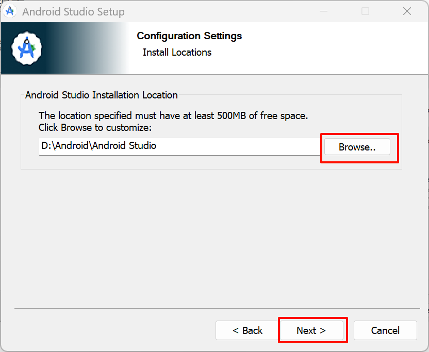Select the 'Configuration Settings' heading text
Viewport: 429px width, 352px height.
click(x=189, y=36)
